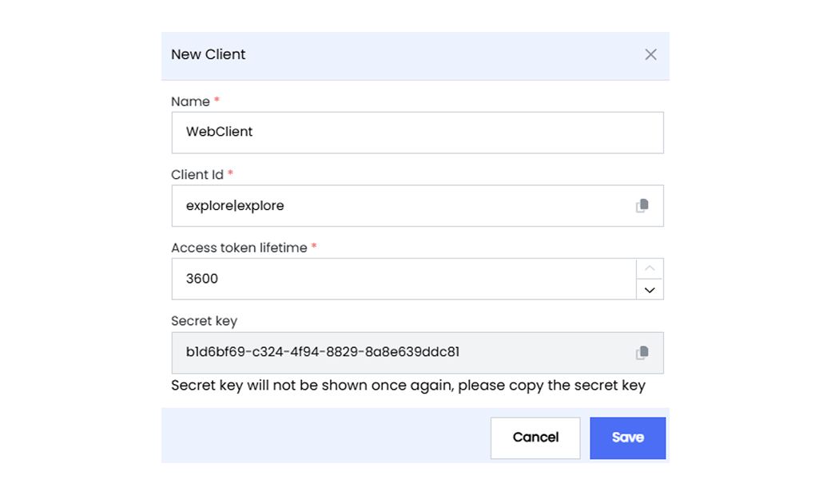Click the red asterisk beside Client Id
The width and height of the screenshot is (831, 495).
pos(231,172)
